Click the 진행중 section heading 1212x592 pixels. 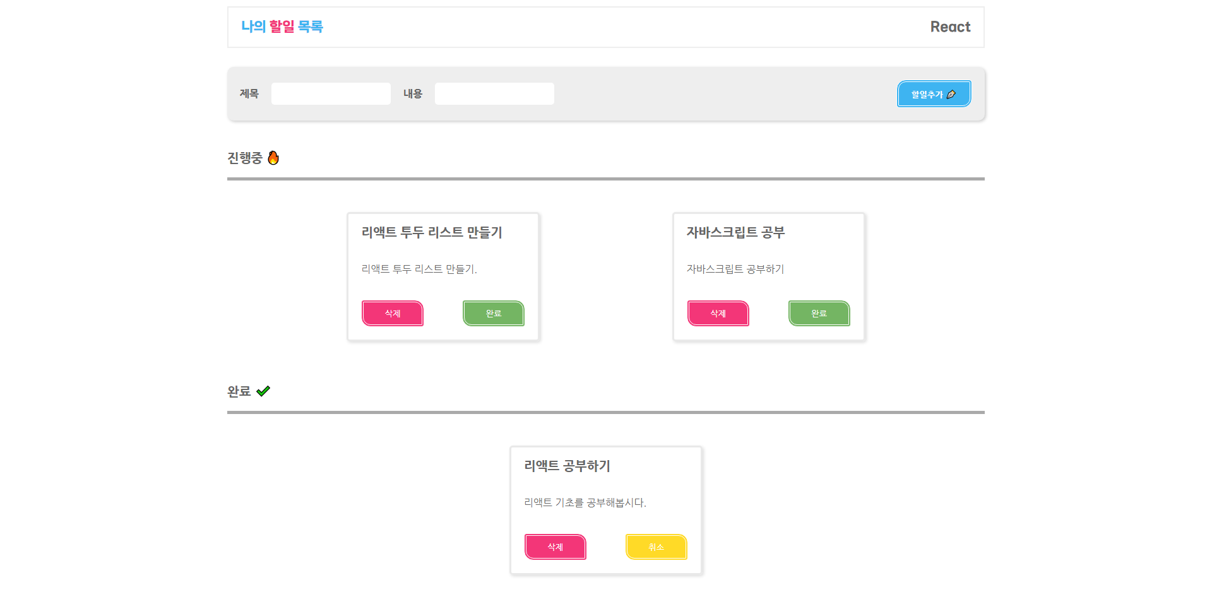[245, 158]
